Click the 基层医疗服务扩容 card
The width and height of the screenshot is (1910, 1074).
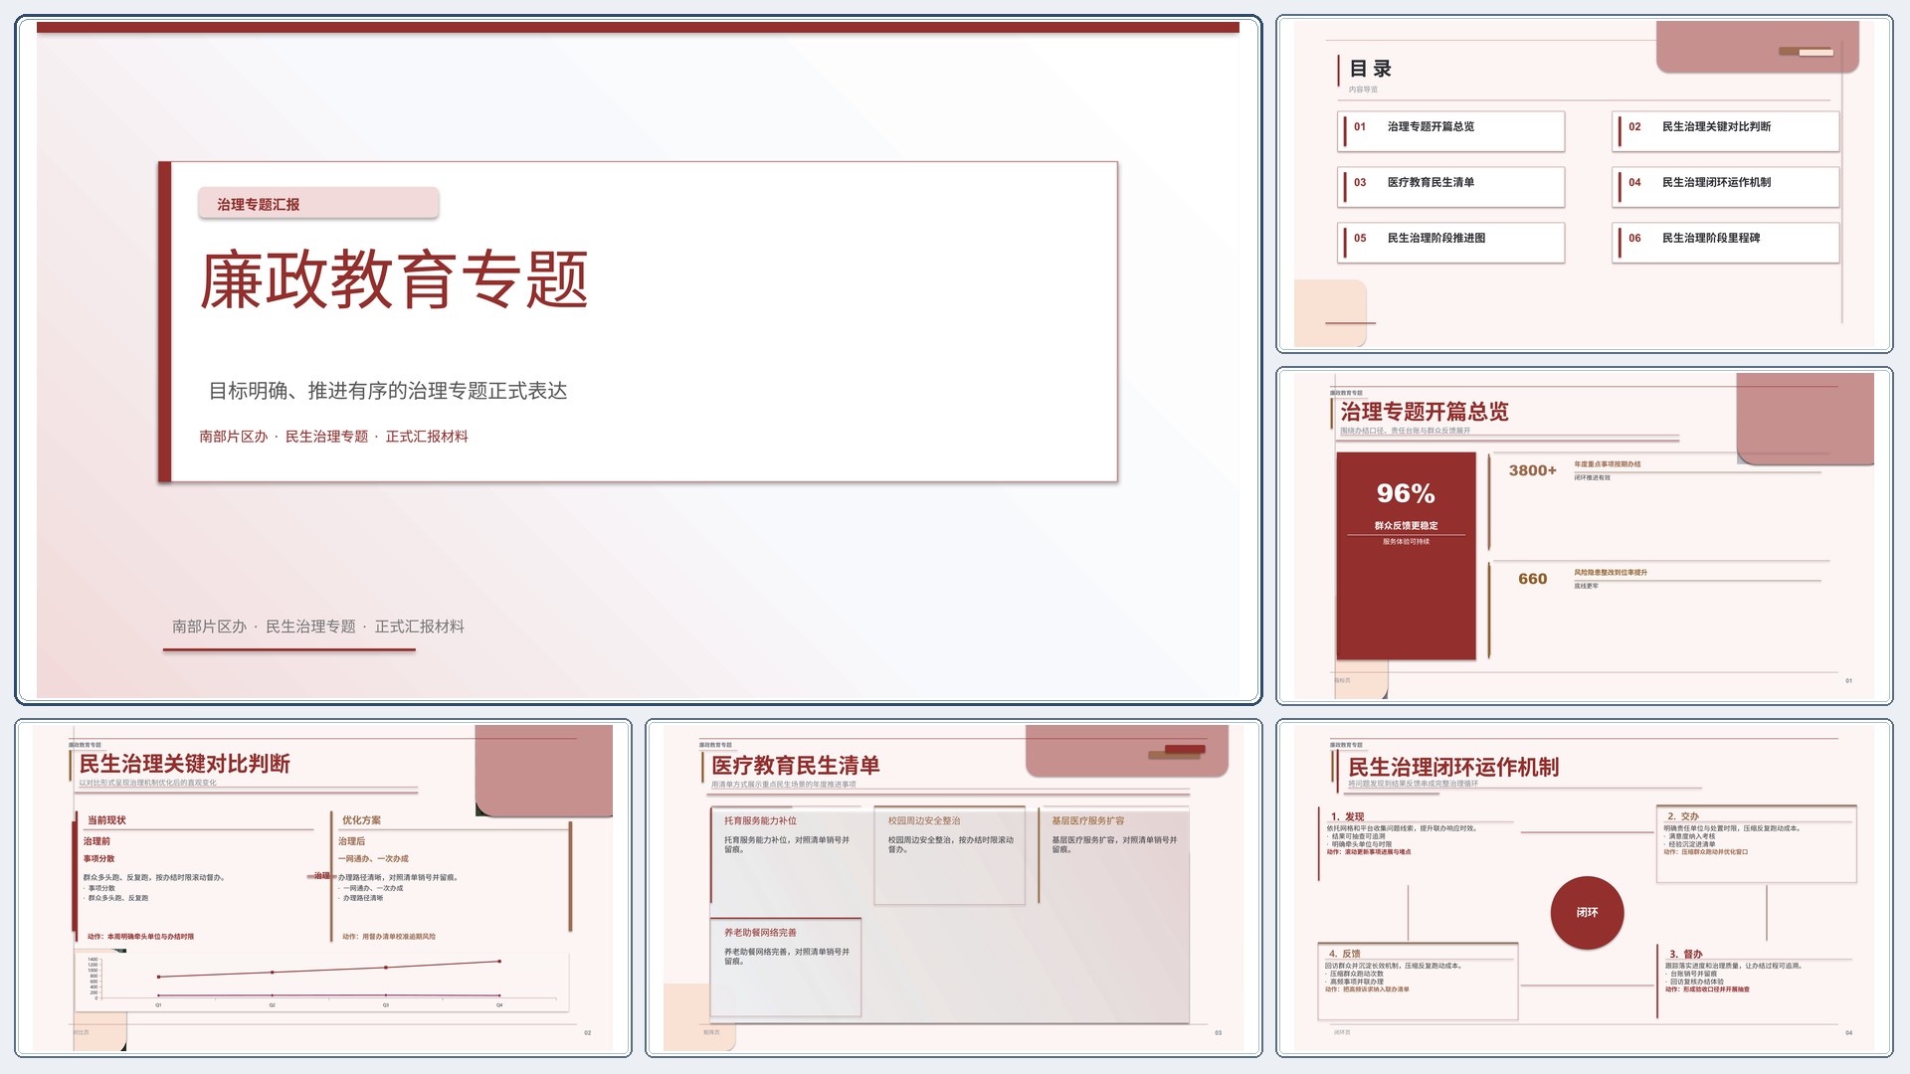(1113, 855)
